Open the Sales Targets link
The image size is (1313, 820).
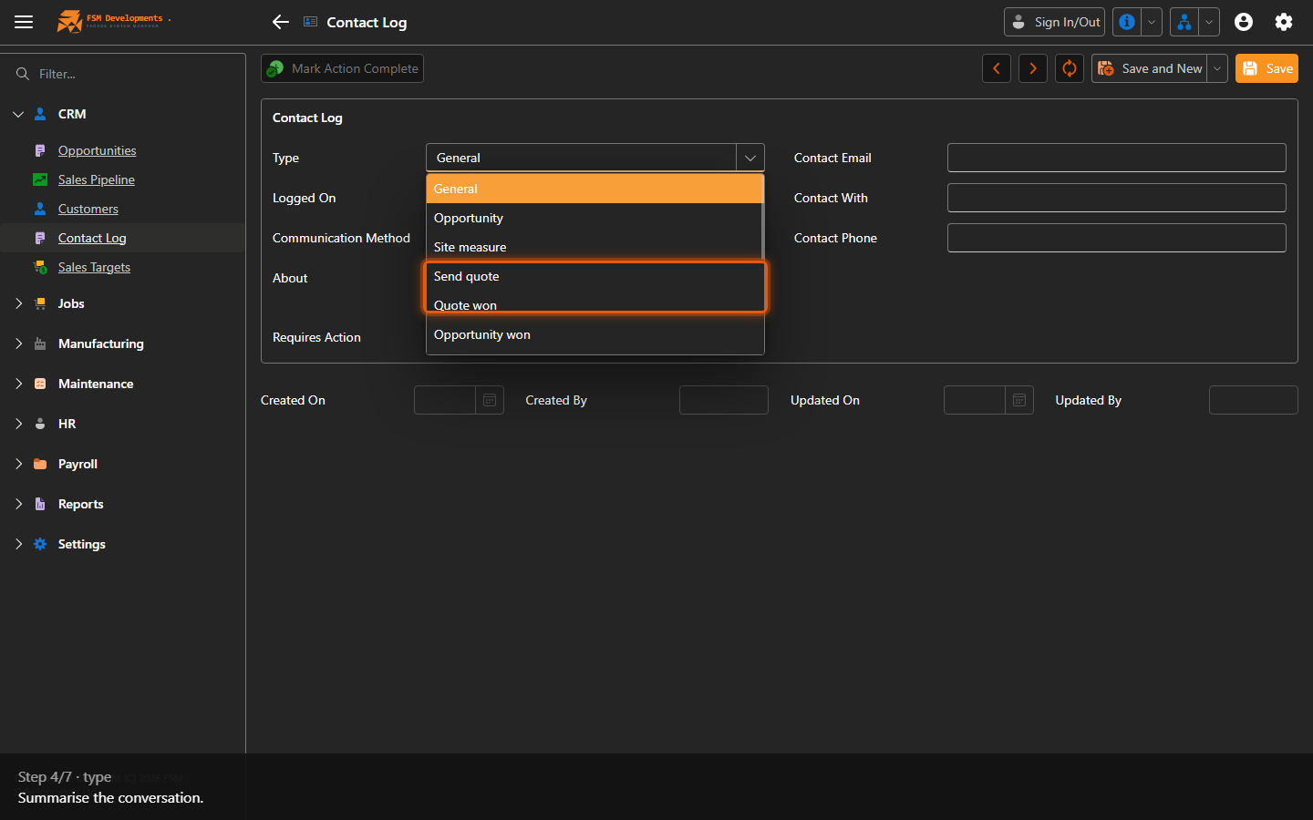(x=94, y=267)
